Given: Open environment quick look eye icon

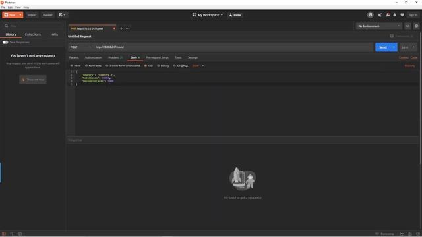Looking at the screenshot, I should (x=407, y=26).
